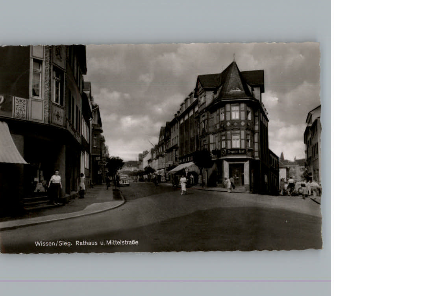
Task: Click the postcard caption text 'Wissen/Sieg. Rathaus u. Mittelstraße'
Action: tap(86, 243)
